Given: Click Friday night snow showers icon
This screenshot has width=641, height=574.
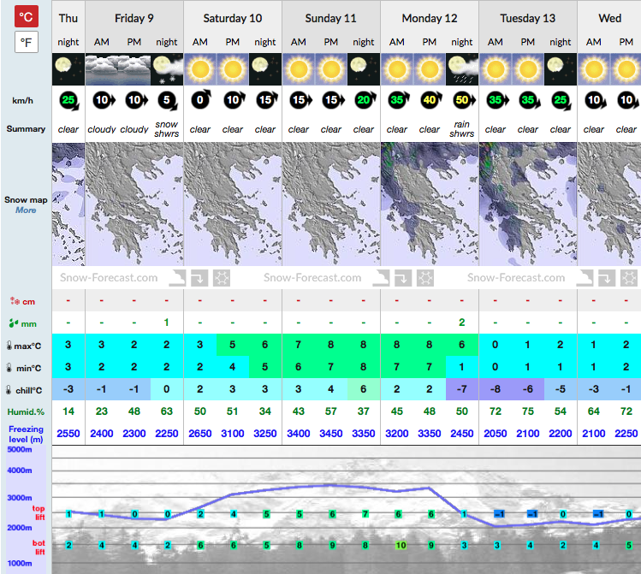Looking at the screenshot, I should point(167,69).
